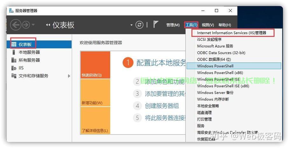Select the IIS icon in sidebar

14,68
